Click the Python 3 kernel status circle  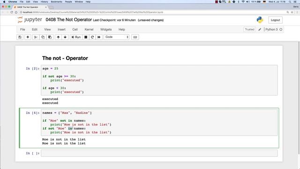pyautogui.click(x=281, y=30)
